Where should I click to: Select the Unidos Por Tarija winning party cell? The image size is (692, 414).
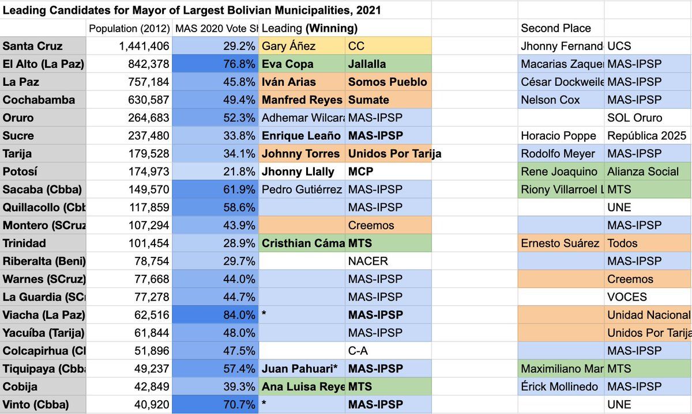click(x=388, y=153)
